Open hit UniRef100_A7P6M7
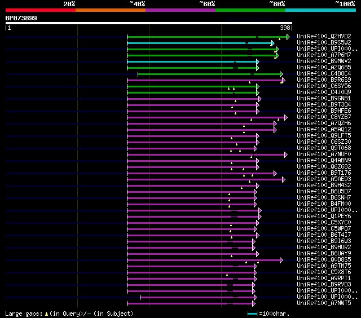 (x=324, y=55)
